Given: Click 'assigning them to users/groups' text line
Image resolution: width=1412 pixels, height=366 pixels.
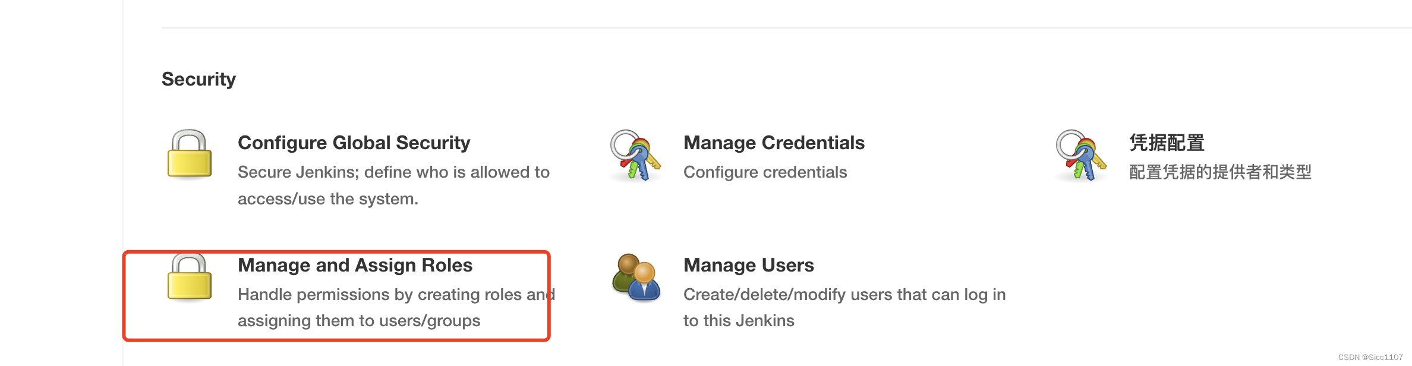Looking at the screenshot, I should tap(359, 321).
